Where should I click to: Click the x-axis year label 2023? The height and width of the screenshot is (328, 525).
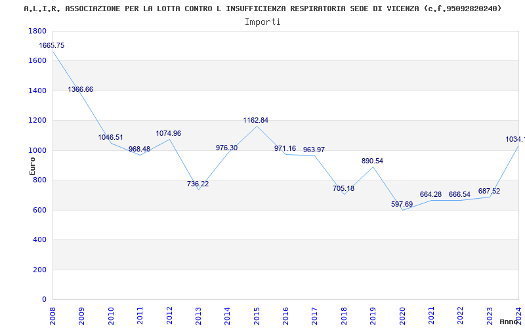[490, 316]
